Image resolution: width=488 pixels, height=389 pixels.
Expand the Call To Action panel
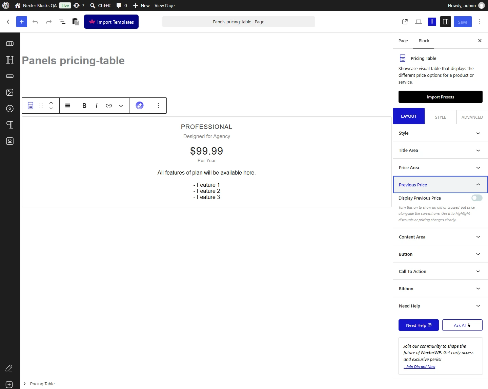pyautogui.click(x=441, y=271)
